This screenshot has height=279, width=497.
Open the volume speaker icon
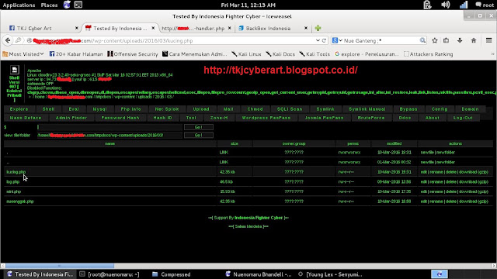445,5
